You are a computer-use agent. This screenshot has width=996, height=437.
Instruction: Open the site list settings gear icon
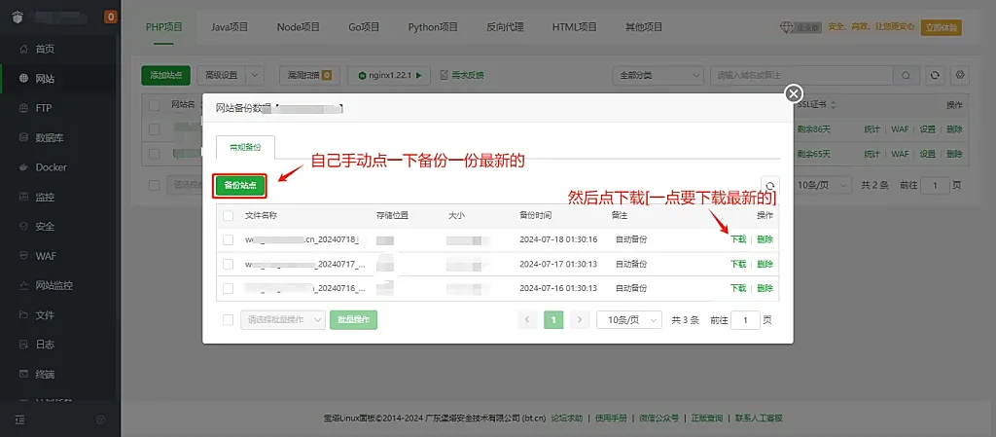pos(960,75)
